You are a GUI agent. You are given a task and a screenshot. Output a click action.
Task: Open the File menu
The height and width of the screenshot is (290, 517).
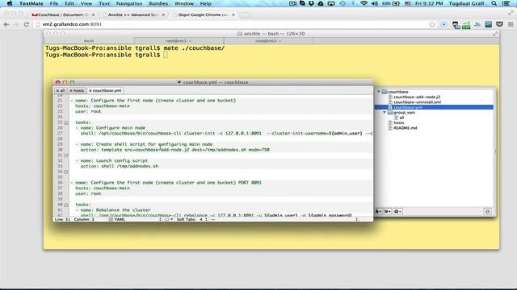[54, 3]
